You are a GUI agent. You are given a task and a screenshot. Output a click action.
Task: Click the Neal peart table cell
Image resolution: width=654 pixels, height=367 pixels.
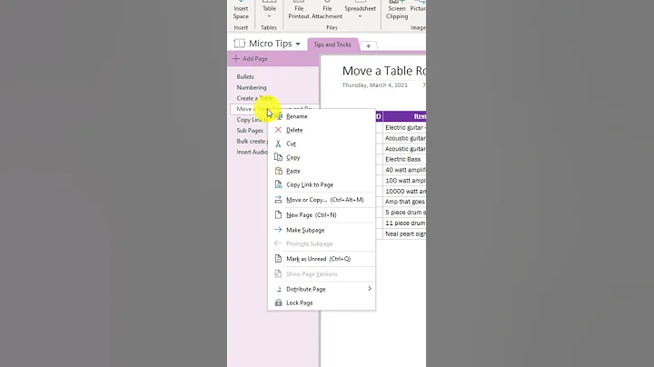point(404,233)
